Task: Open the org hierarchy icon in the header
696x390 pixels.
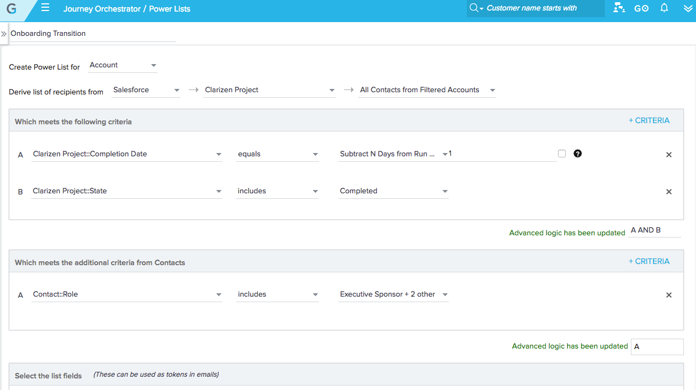Action: pos(619,8)
